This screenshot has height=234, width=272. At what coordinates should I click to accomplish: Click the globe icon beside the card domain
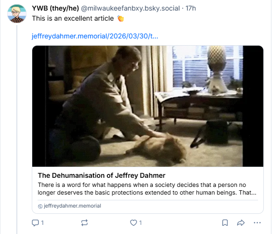[x=40, y=206]
